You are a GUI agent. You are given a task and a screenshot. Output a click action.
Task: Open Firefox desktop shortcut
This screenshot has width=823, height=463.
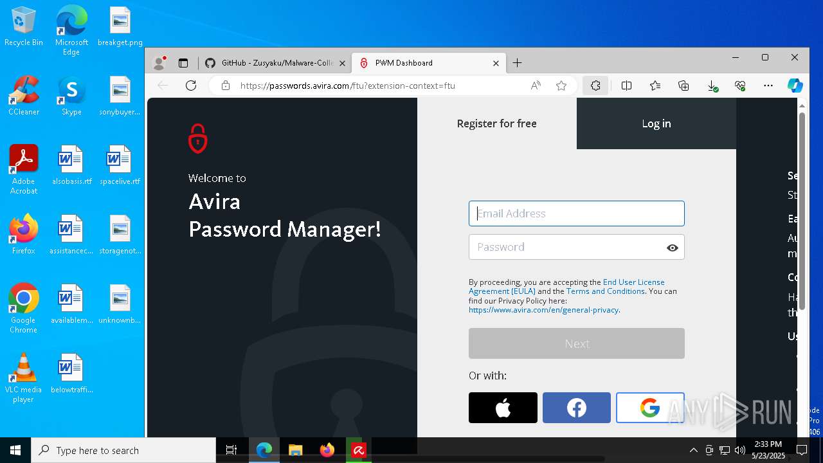24,235
